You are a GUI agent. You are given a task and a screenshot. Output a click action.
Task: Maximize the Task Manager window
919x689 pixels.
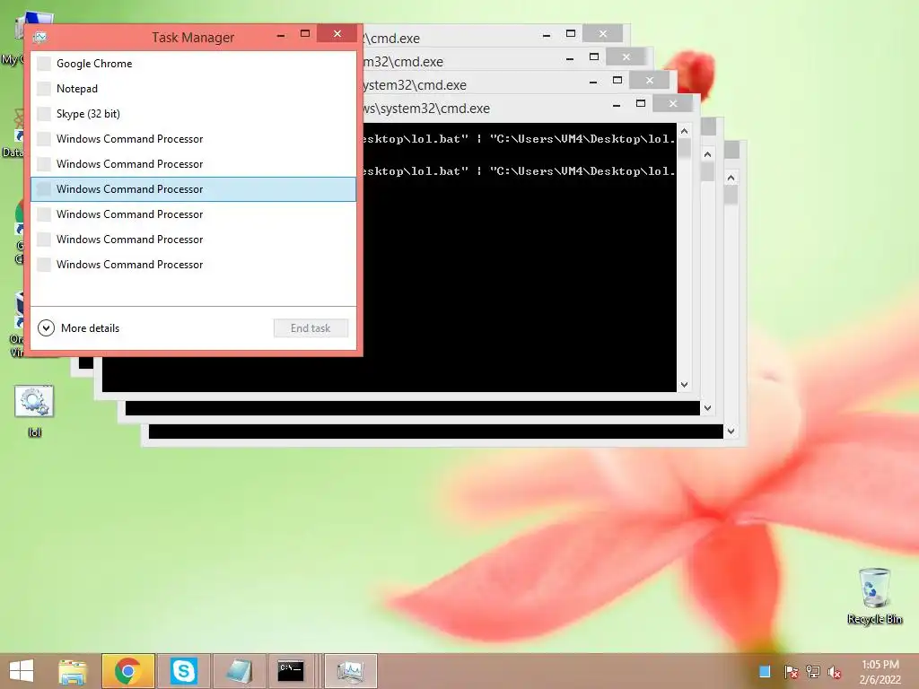[x=305, y=34]
